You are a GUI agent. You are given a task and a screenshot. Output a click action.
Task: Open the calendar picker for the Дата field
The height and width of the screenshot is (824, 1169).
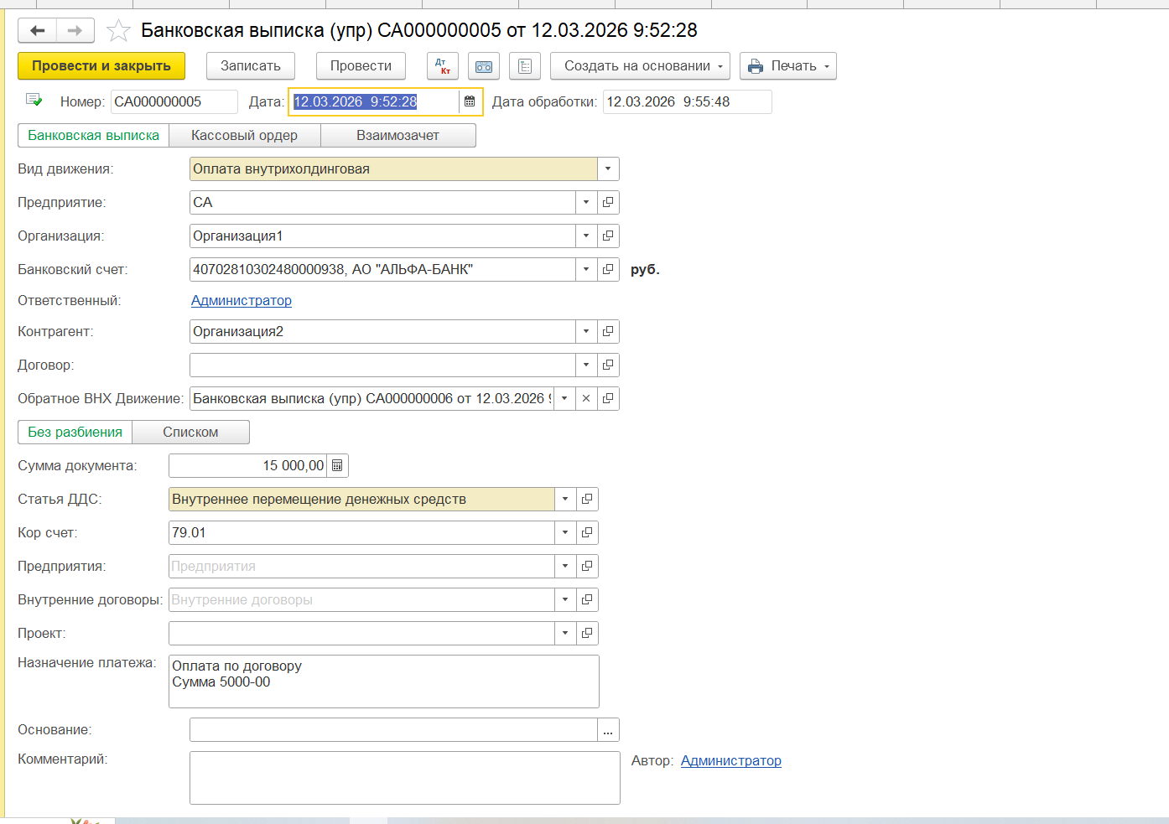(x=470, y=101)
